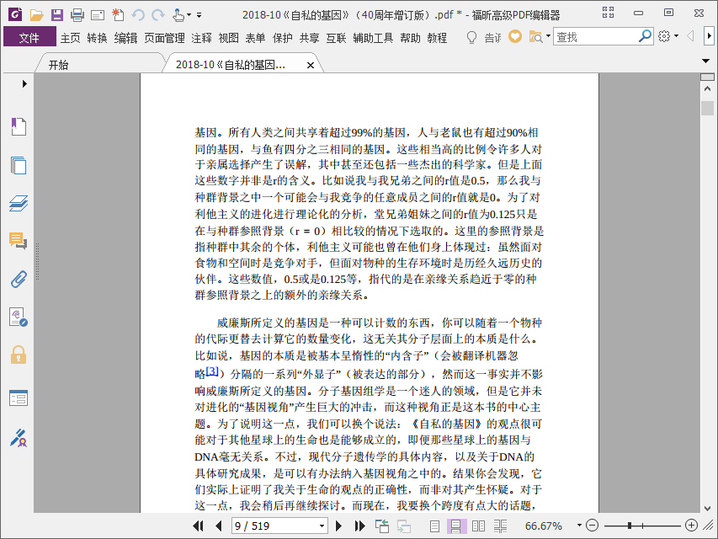Click the orange heart favorites icon
Screen dimensions: 718x539
(515, 36)
